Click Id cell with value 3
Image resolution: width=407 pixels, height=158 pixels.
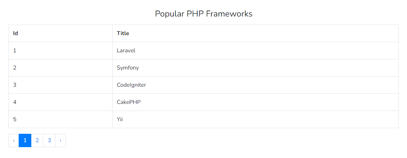(61, 85)
